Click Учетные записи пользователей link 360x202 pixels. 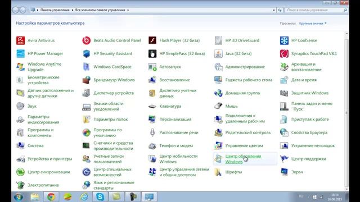click(x=109, y=159)
